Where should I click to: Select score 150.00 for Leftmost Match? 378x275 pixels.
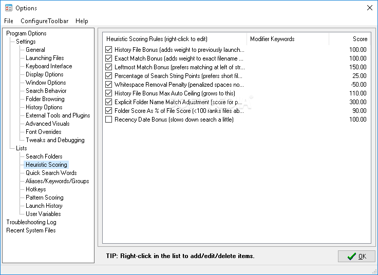pos(358,67)
